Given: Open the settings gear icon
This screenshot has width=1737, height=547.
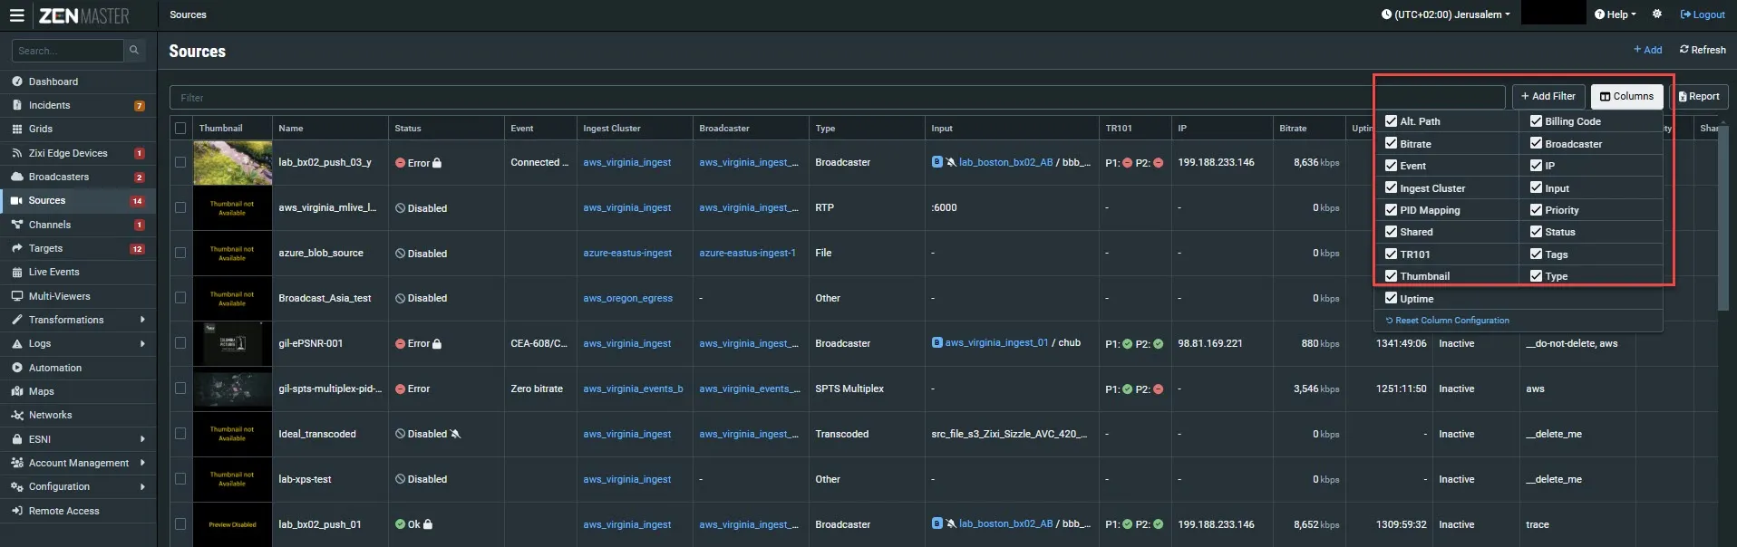Looking at the screenshot, I should 1657,14.
